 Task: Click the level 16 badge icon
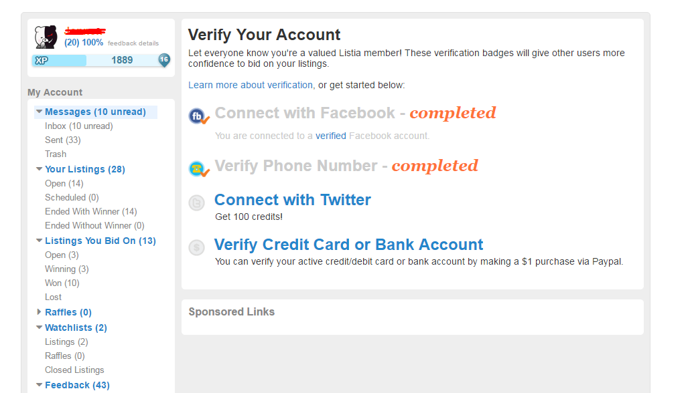point(164,60)
